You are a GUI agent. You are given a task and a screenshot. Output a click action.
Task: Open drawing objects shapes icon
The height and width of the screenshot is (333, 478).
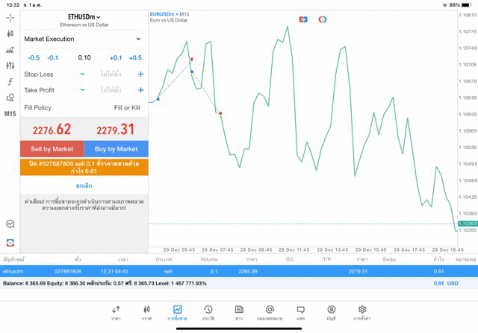pyautogui.click(x=10, y=98)
